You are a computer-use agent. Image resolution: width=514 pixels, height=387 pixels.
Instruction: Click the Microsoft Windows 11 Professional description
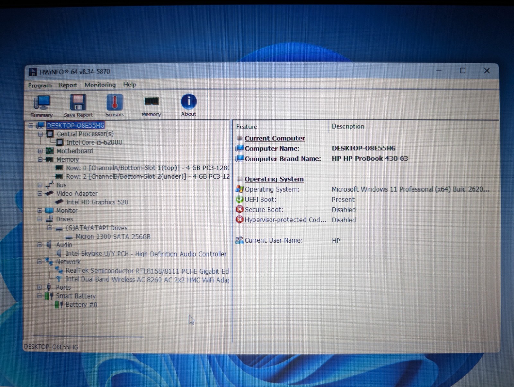(410, 189)
